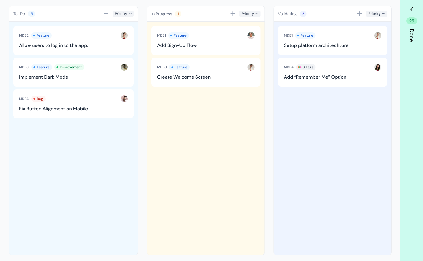This screenshot has width=423, height=261.
Task: Click avatar on Add Remember Me card
Action: (x=377, y=67)
